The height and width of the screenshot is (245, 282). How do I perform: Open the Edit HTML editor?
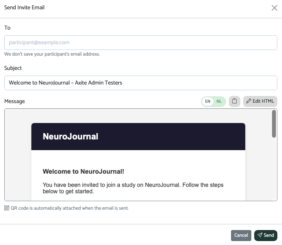(x=260, y=101)
